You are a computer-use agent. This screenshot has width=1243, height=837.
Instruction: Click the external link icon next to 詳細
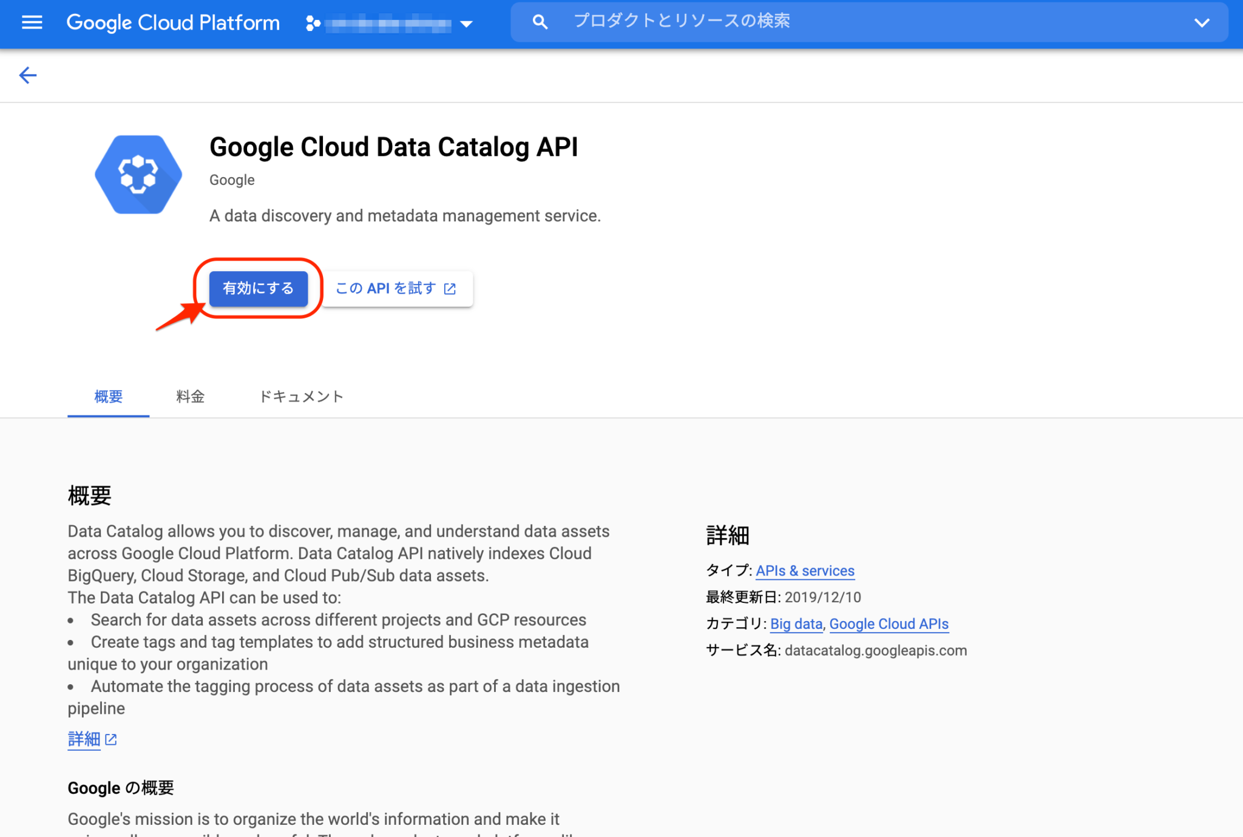coord(111,739)
